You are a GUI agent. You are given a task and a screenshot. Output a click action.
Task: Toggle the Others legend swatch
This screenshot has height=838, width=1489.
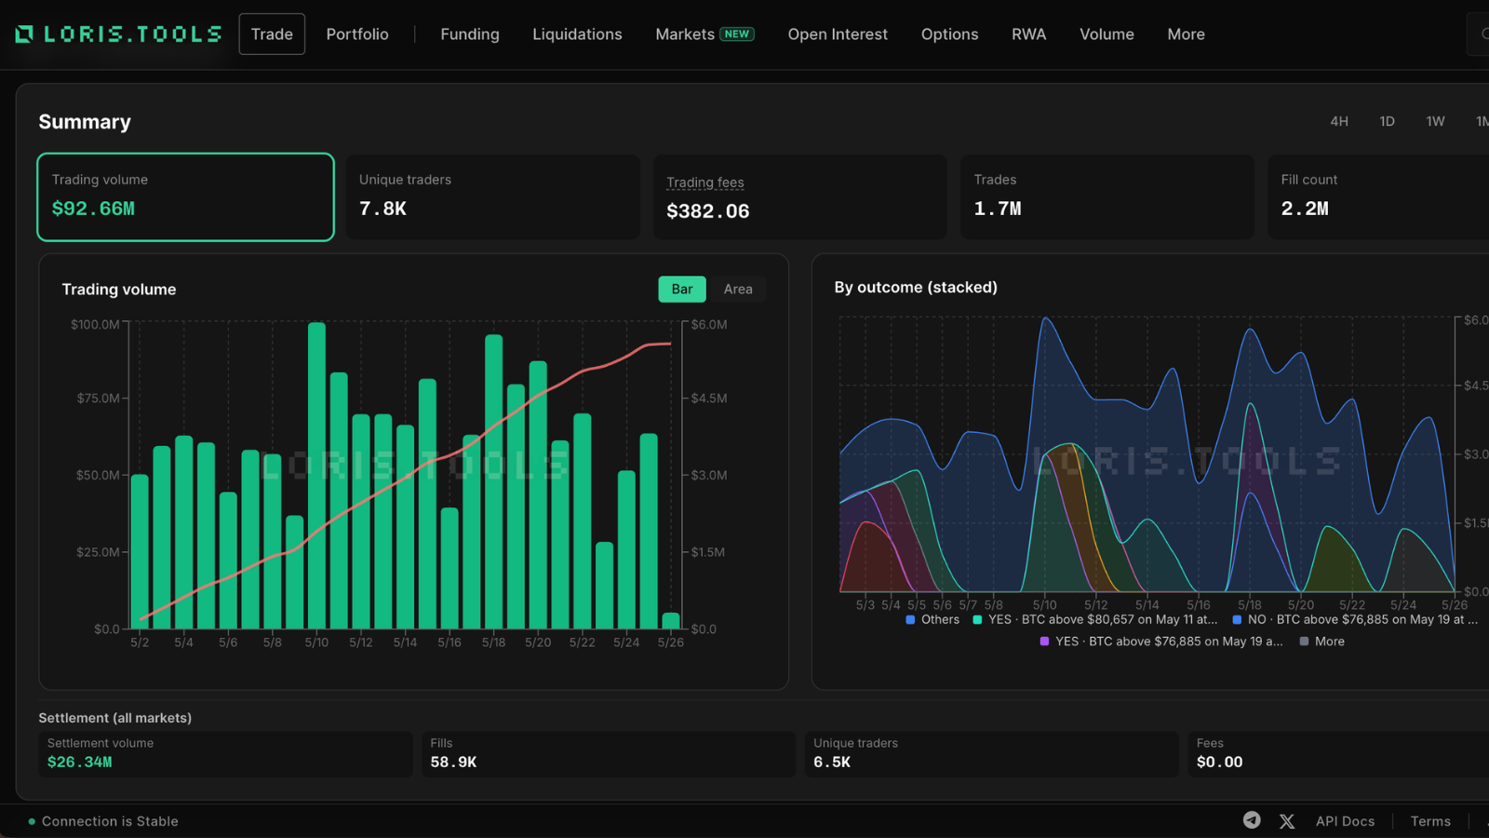tap(910, 619)
